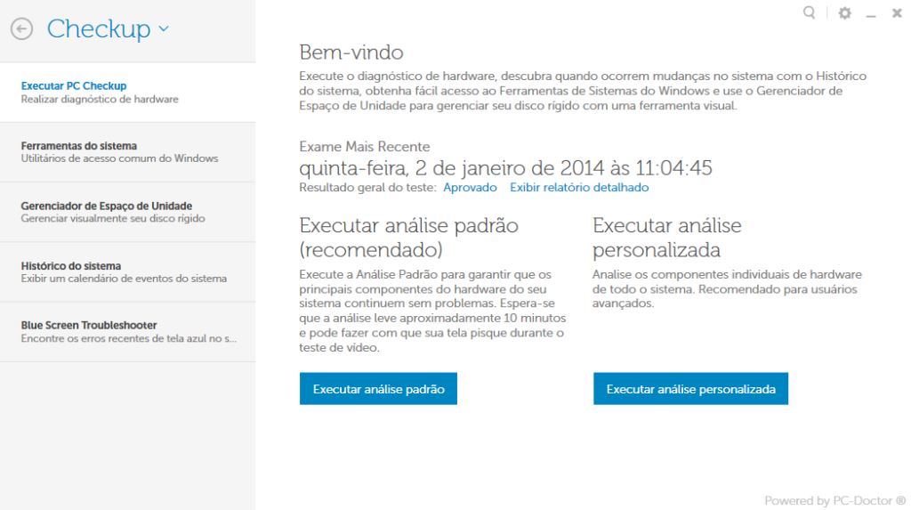Viewport: 911px width, 510px height.
Task: Click 'Executar análise padrão (recomendado)' heading
Action: 408,238
